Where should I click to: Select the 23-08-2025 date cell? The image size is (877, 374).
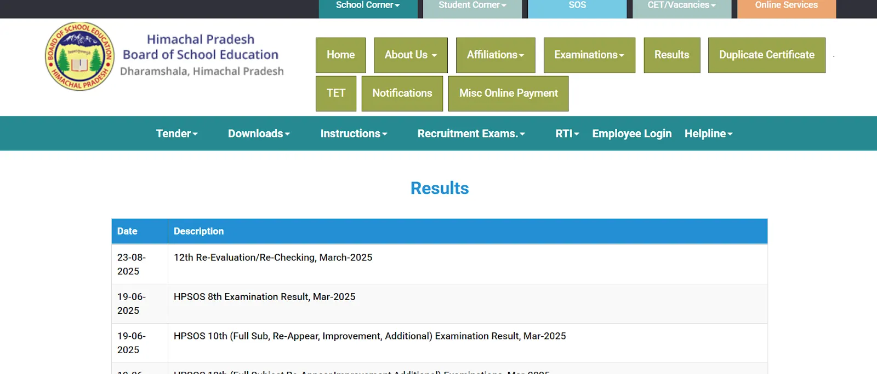140,264
